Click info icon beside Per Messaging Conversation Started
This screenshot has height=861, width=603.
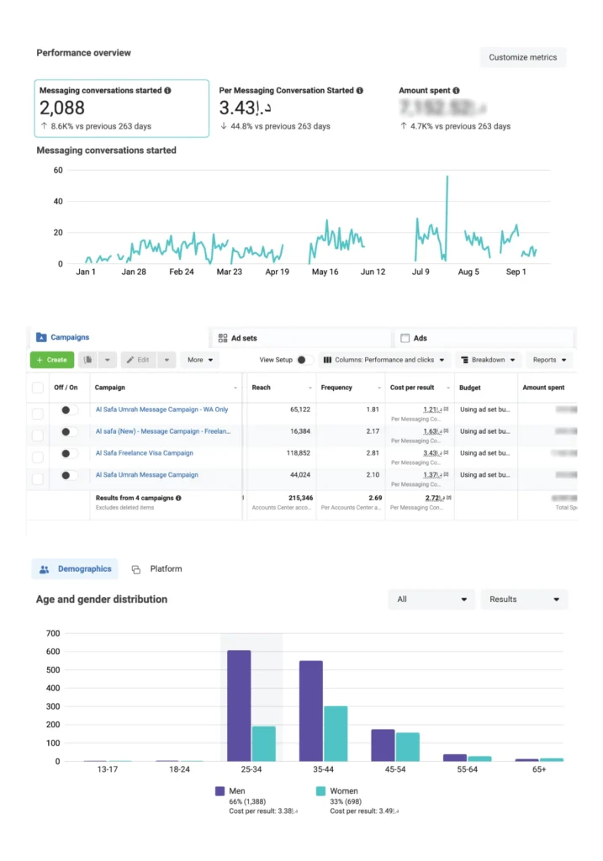click(x=360, y=91)
